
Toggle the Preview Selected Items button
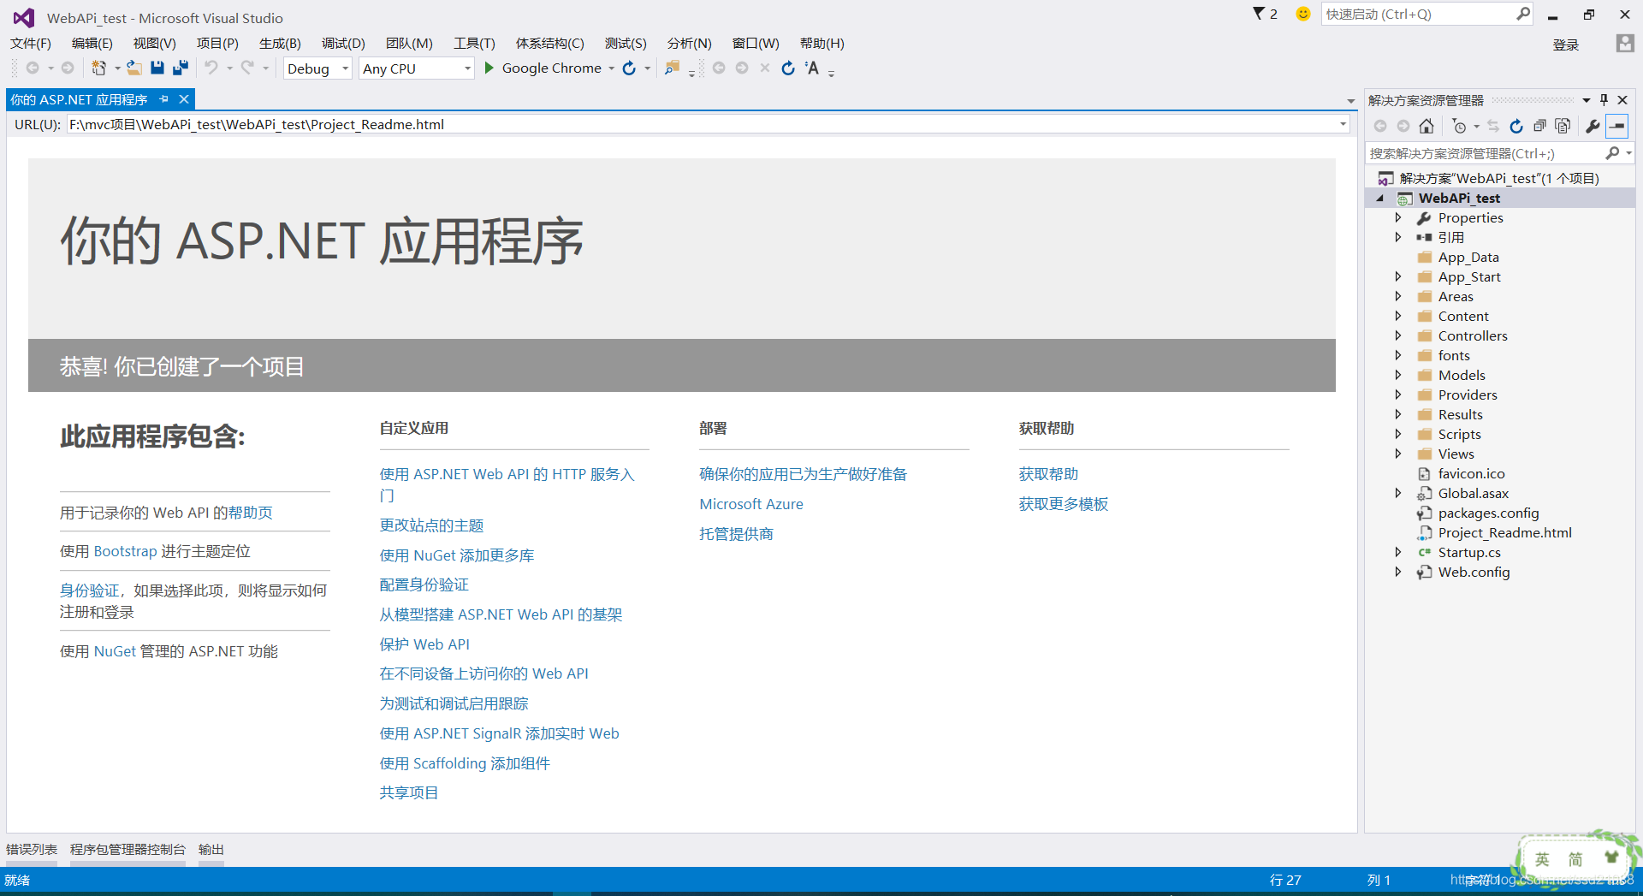coord(1617,126)
